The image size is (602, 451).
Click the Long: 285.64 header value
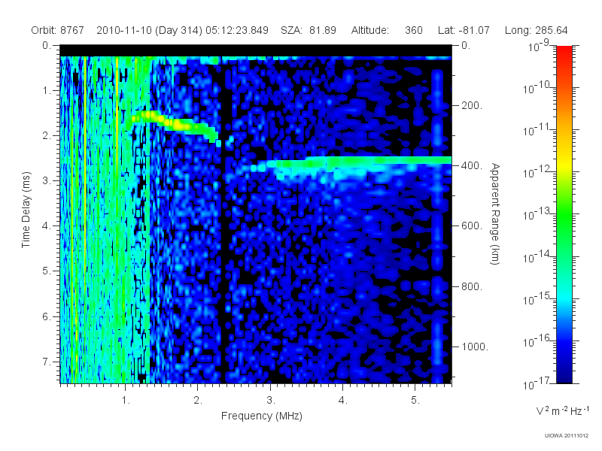click(x=536, y=30)
